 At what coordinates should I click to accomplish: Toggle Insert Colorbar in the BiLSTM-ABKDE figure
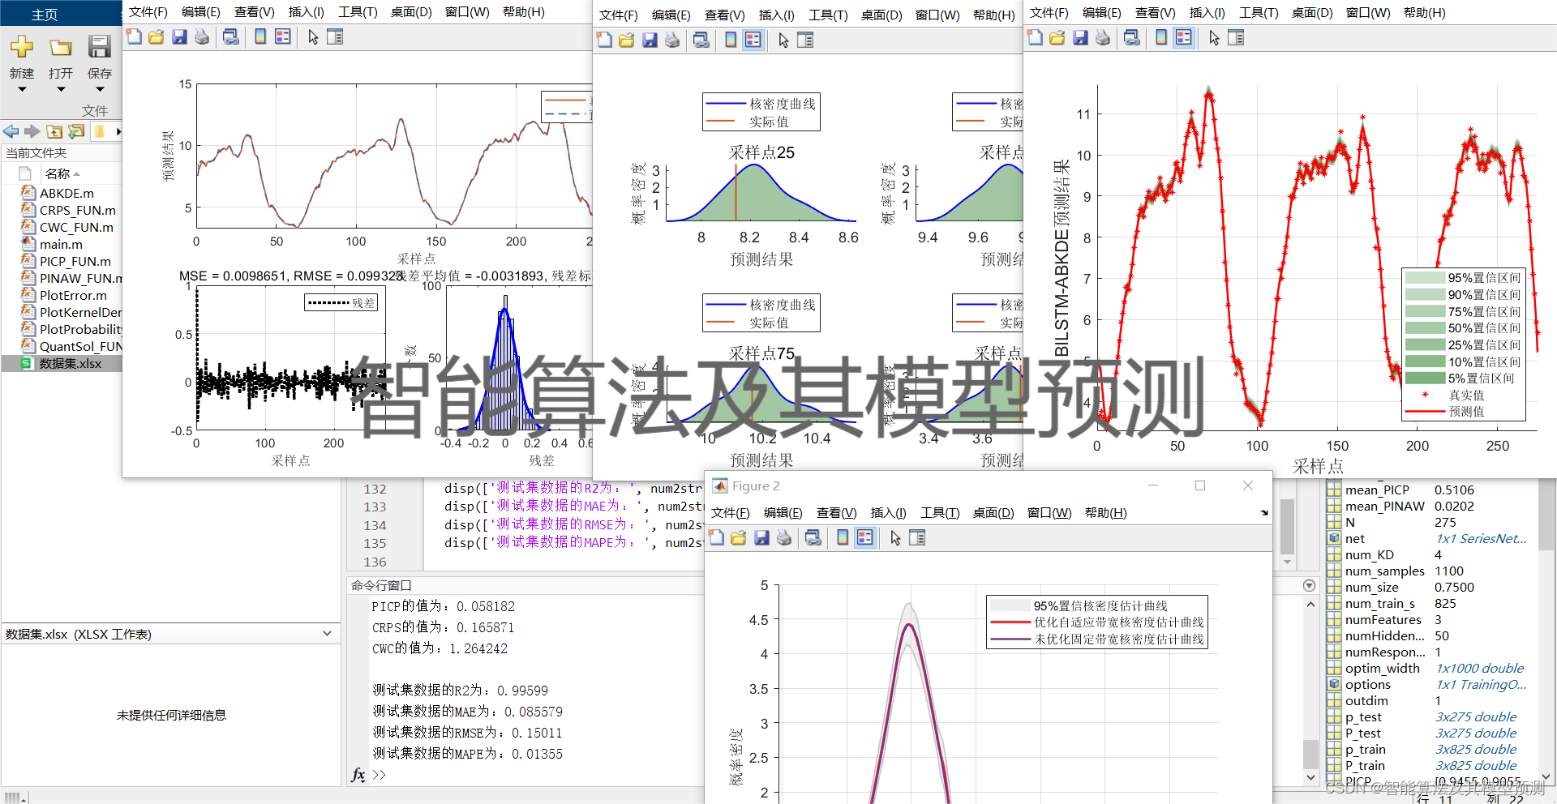tap(1161, 37)
